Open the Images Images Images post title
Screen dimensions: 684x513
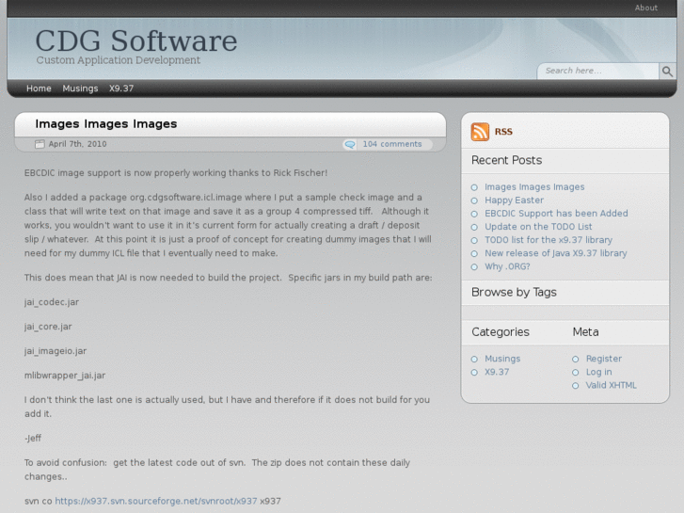[x=106, y=124]
